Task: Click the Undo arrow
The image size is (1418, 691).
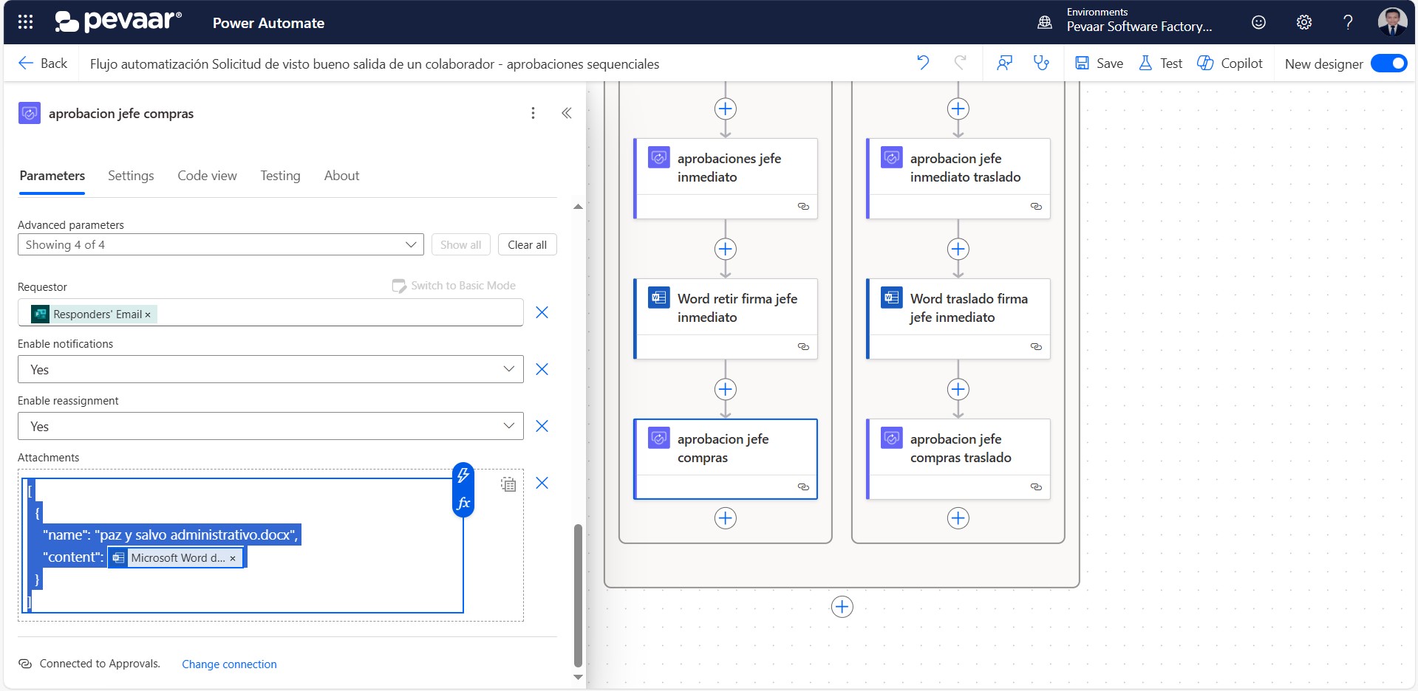Action: 923,63
